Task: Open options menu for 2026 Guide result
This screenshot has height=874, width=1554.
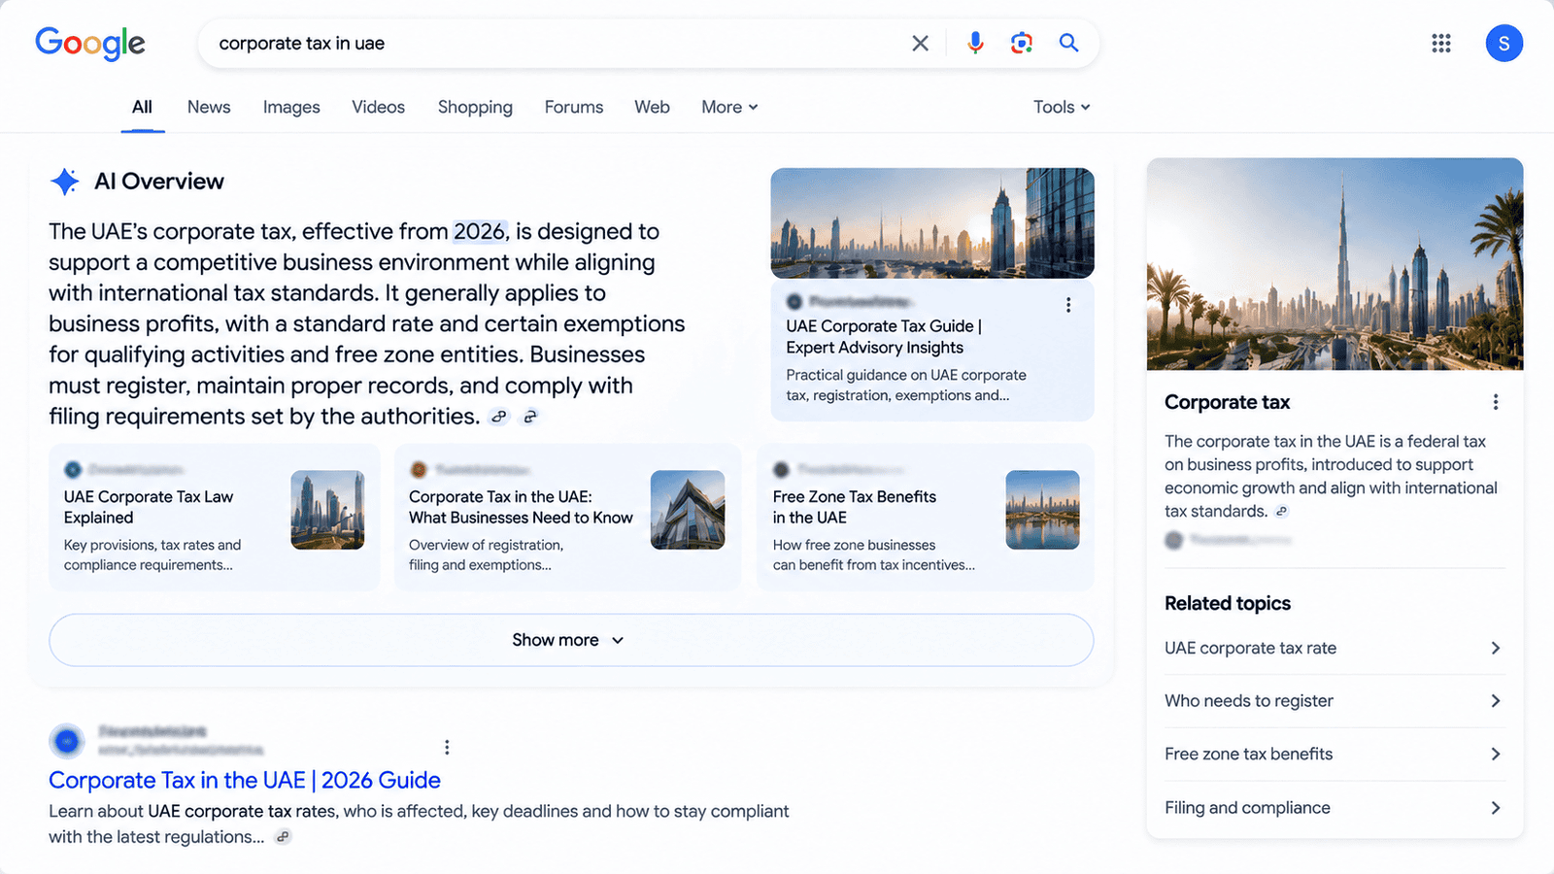Action: click(x=447, y=747)
